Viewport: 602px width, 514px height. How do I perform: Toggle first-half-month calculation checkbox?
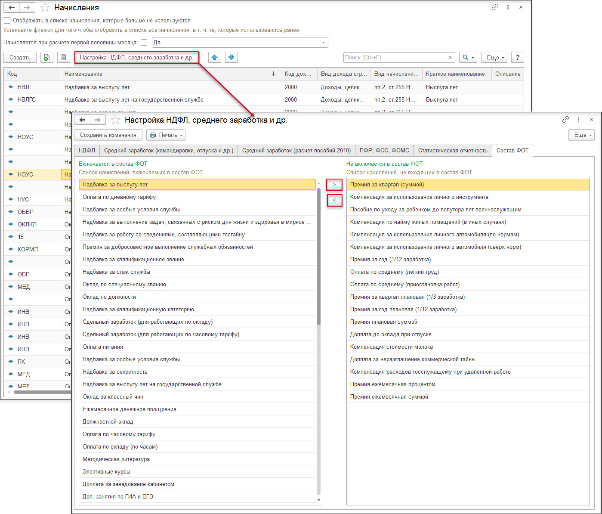click(144, 42)
